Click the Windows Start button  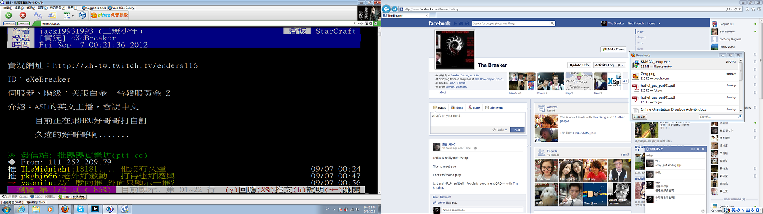coord(6,209)
